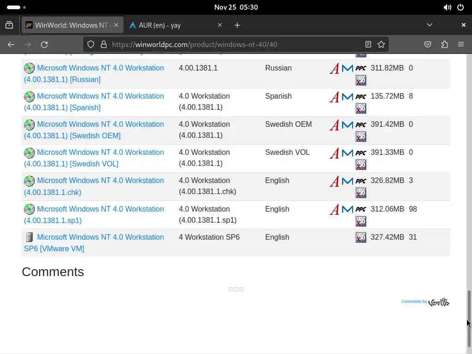Image resolution: width=472 pixels, height=354 pixels.
Task: View site security padlock info
Action: tap(104, 45)
